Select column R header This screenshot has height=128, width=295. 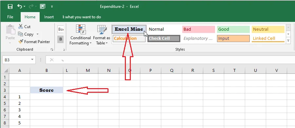coord(193,71)
